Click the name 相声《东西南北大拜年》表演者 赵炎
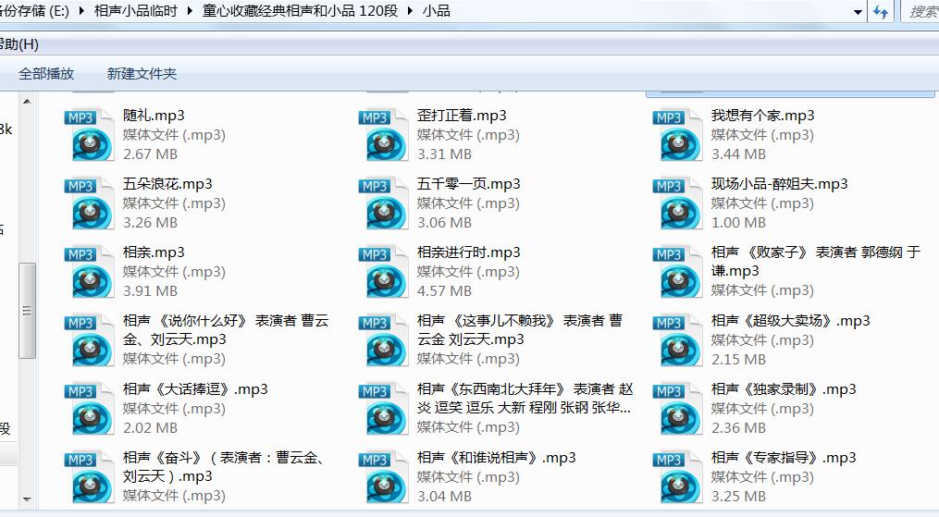The image size is (939, 517). pyautogui.click(x=525, y=398)
